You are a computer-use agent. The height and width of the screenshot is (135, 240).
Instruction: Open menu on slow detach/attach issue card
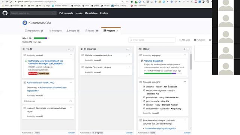71,55
